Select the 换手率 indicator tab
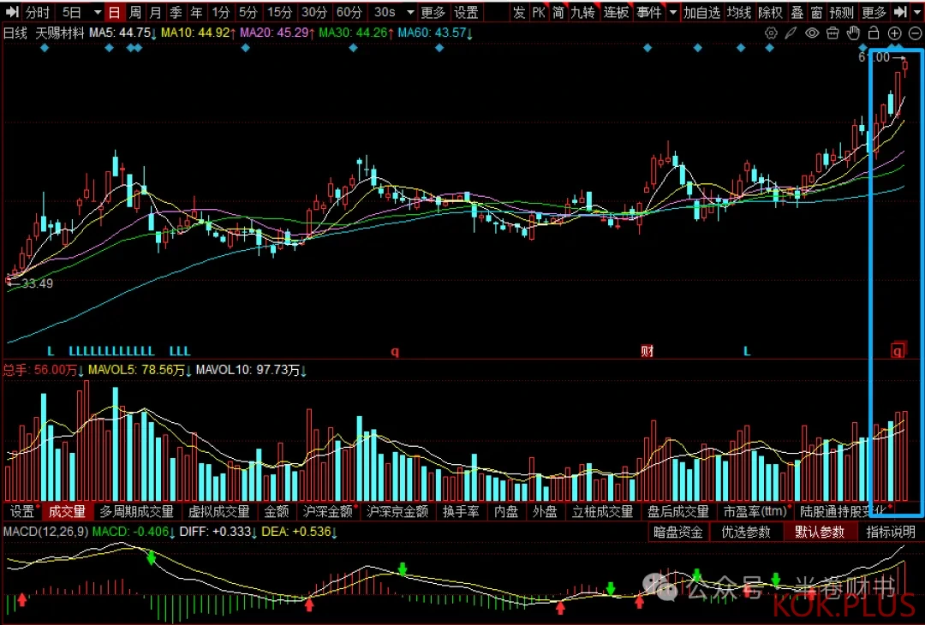Viewport: 925px width, 625px height. (x=461, y=511)
